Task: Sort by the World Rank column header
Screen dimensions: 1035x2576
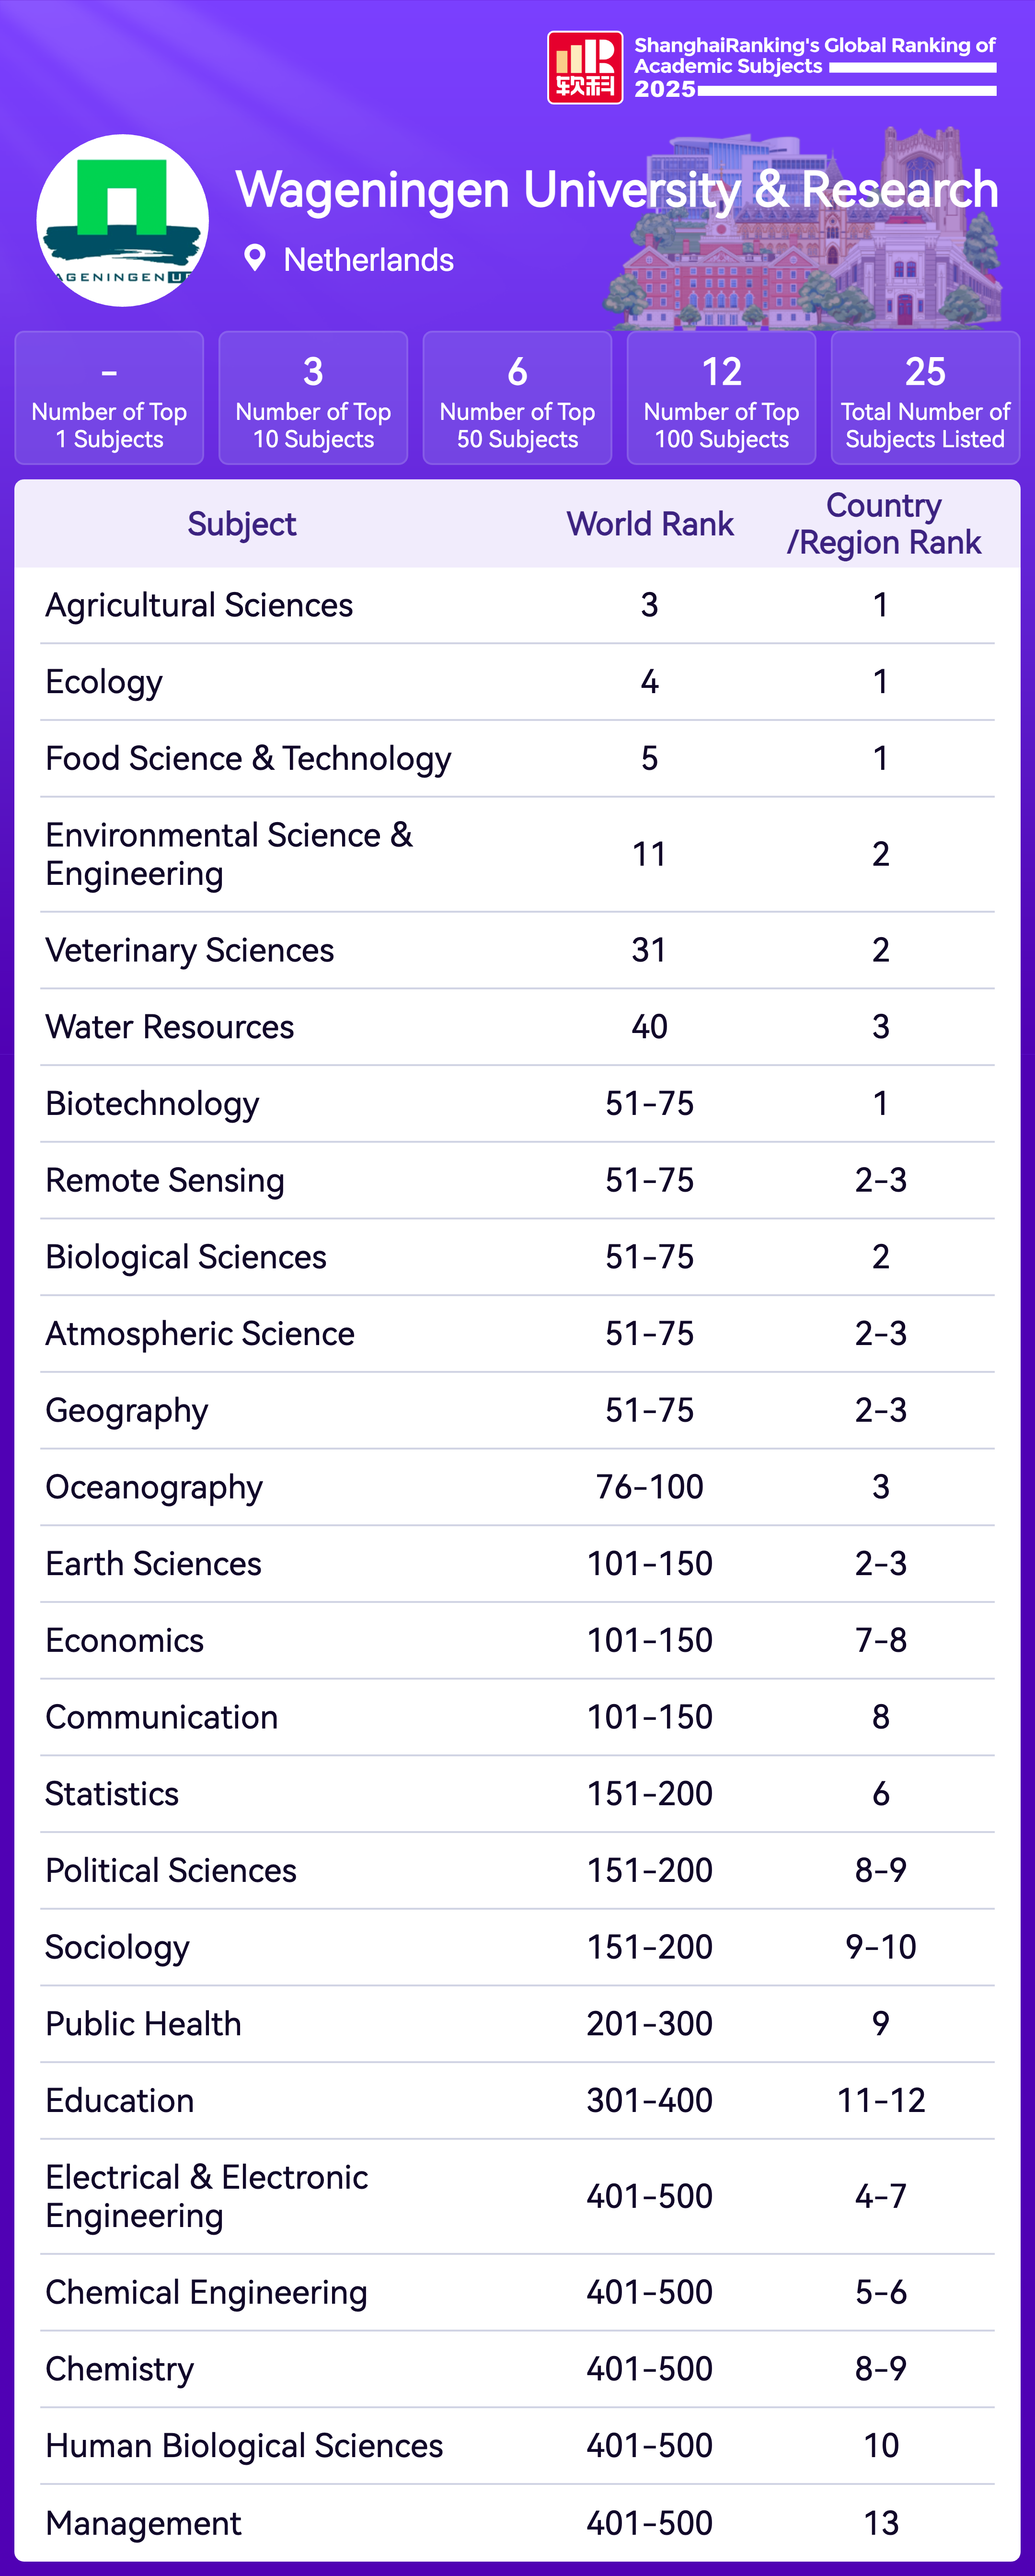Action: 650,524
